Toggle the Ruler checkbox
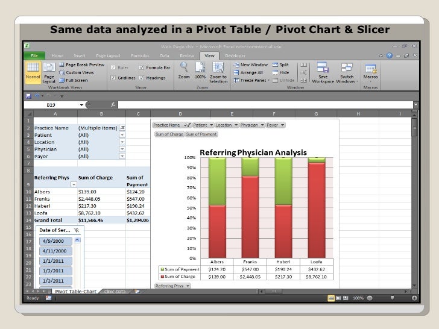 113,67
